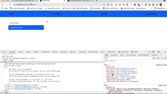Close the React App tab

[64, 1]
